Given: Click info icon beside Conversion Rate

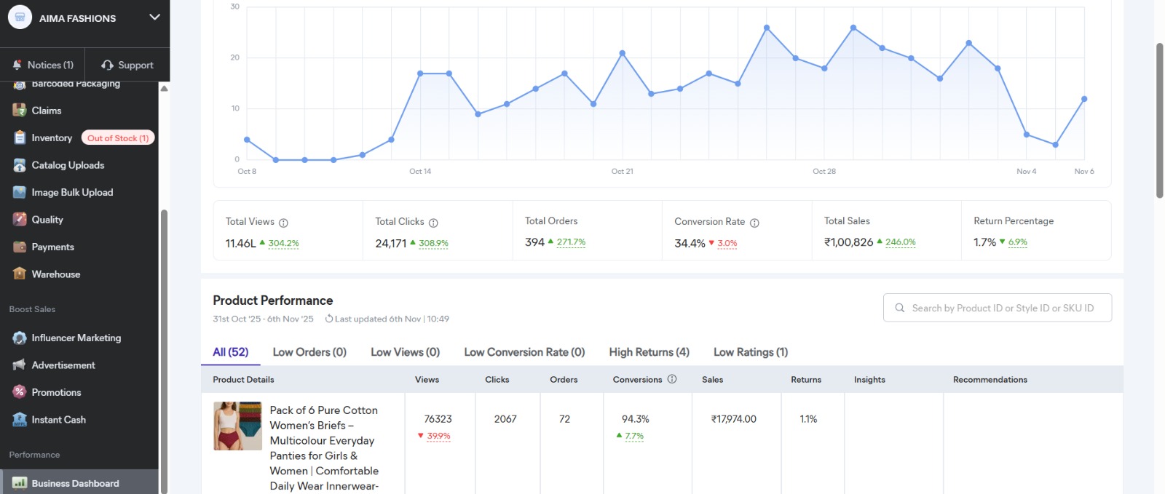Looking at the screenshot, I should coord(754,223).
